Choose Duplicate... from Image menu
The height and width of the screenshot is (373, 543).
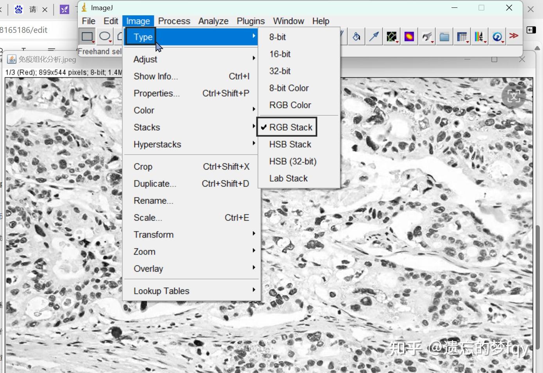pos(192,183)
